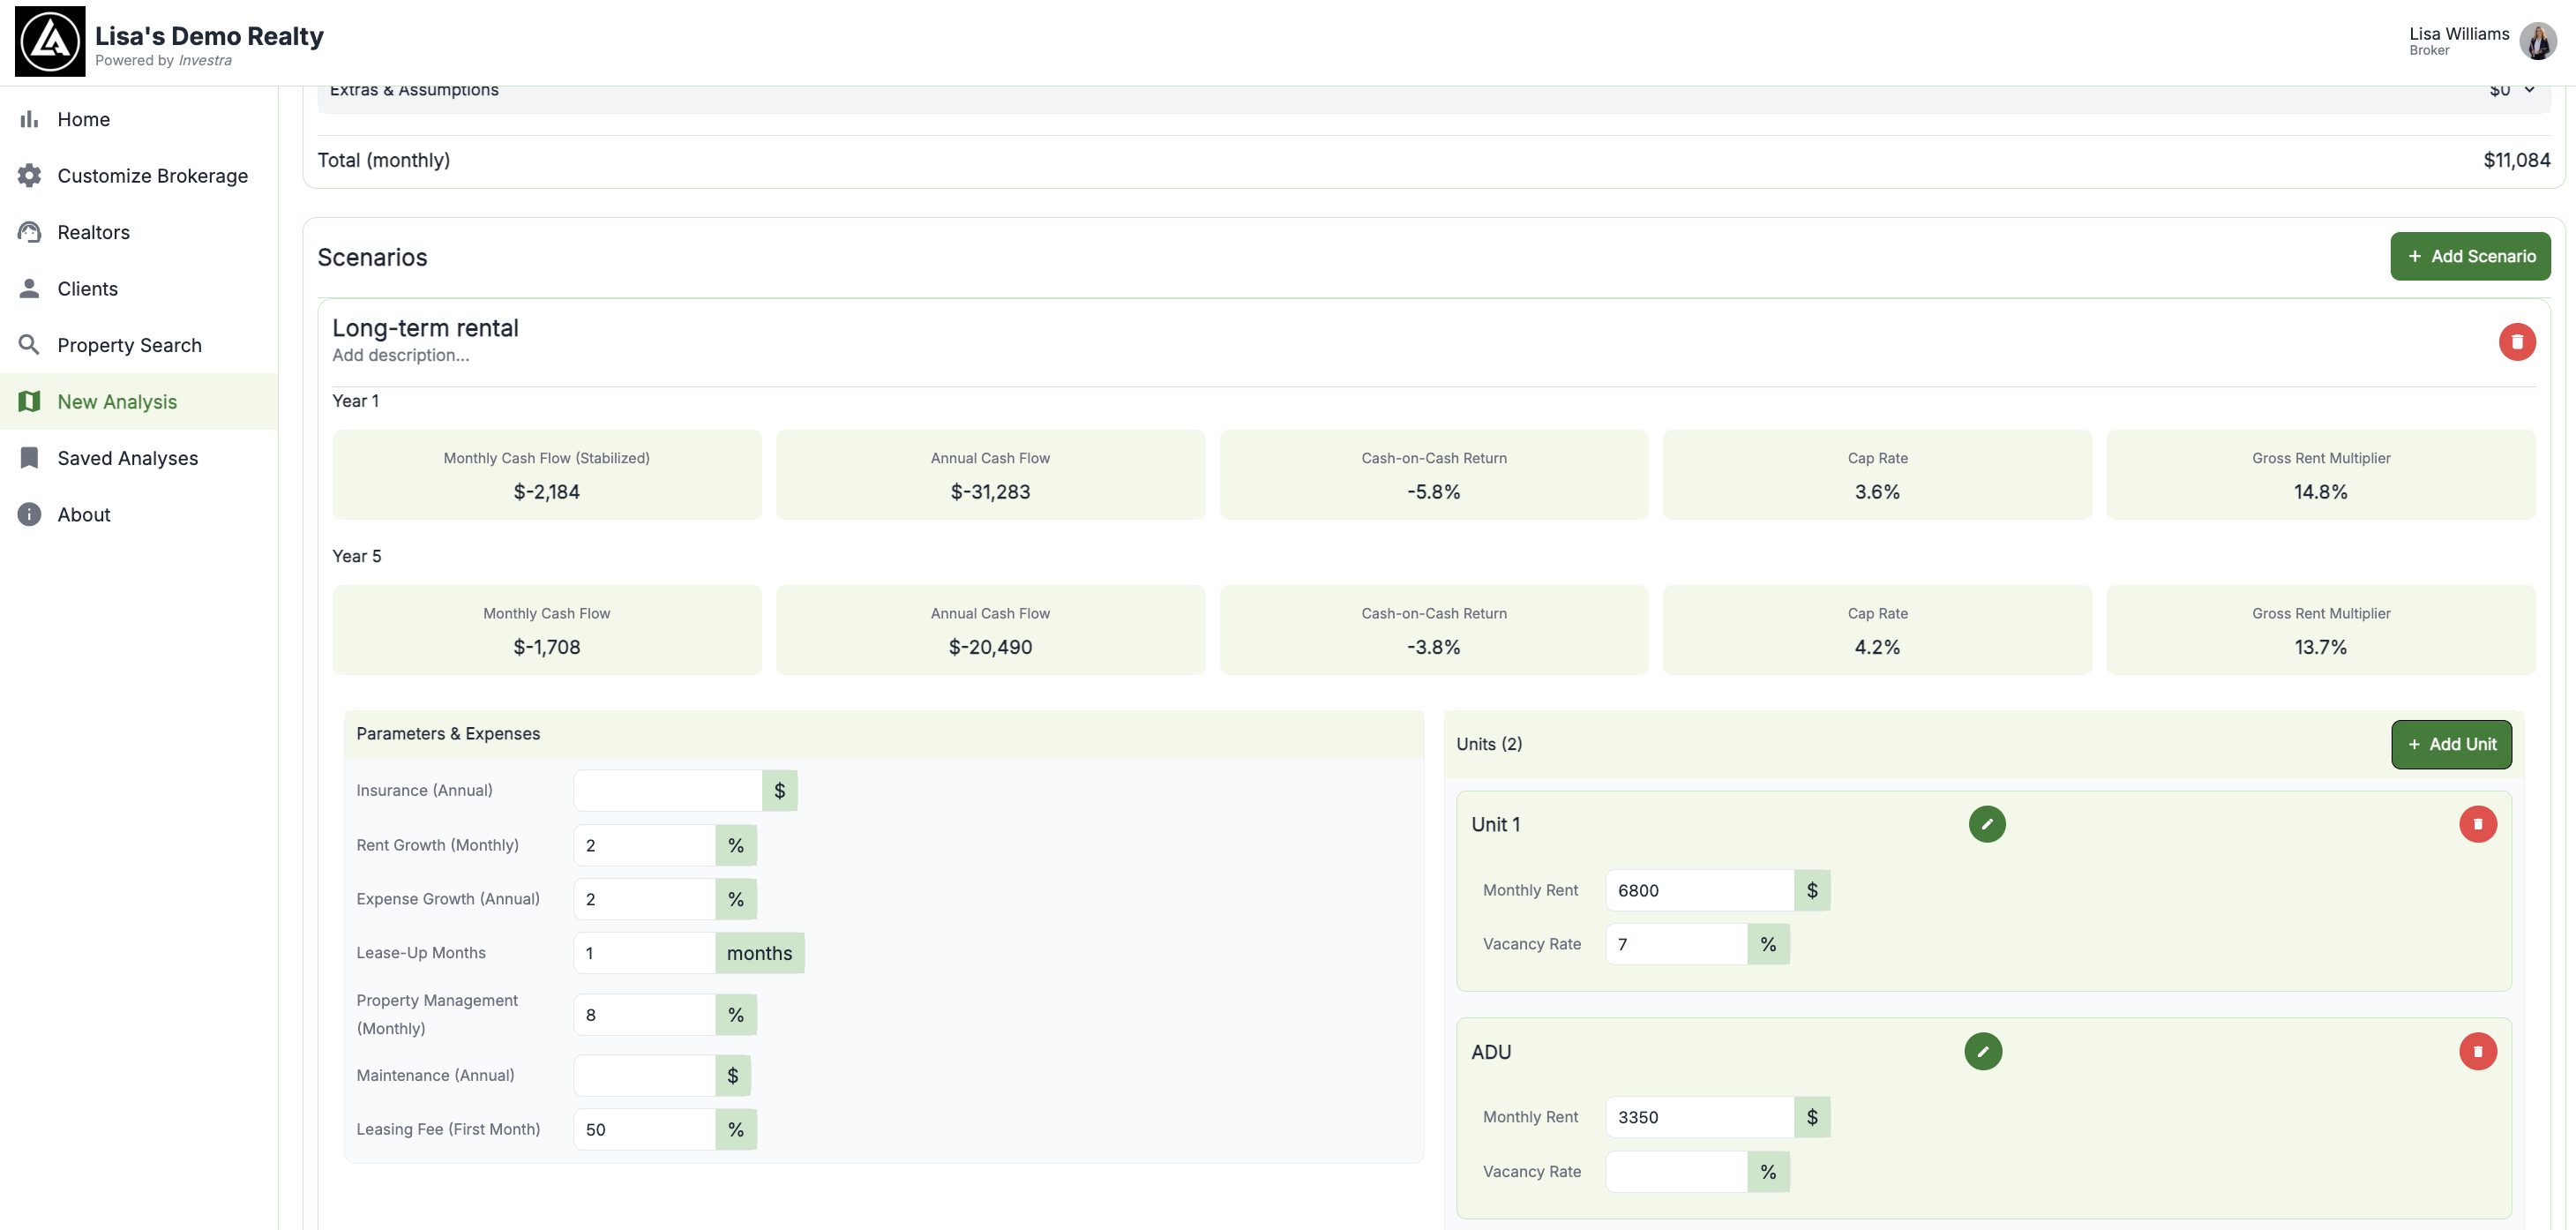Screen dimensions: 2576x1230
Task: Open Lisa Williams profile avatar
Action: (x=2537, y=41)
